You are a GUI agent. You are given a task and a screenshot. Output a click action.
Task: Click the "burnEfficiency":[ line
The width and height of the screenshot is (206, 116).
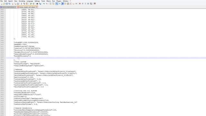(22, 56)
